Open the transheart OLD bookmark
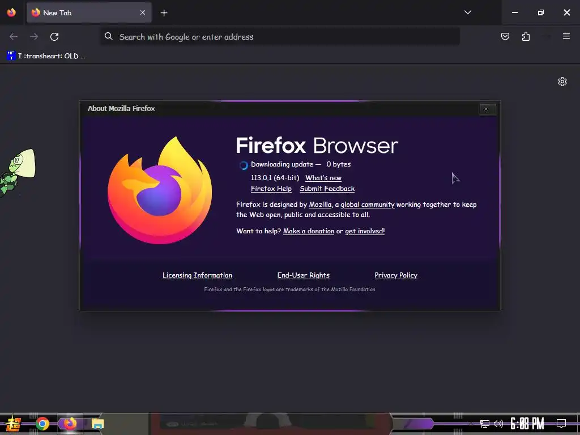Viewport: 580px width, 435px height. tap(46, 56)
